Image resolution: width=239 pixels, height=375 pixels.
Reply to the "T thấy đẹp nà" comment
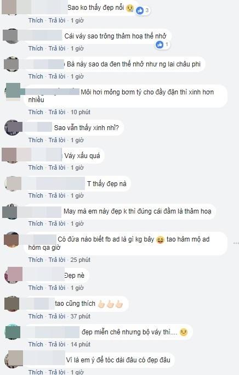(57, 195)
